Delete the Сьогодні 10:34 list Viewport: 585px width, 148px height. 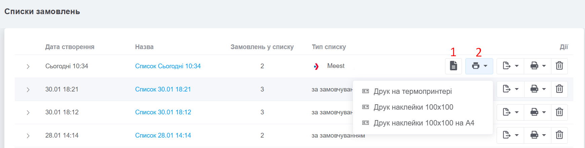[559, 66]
